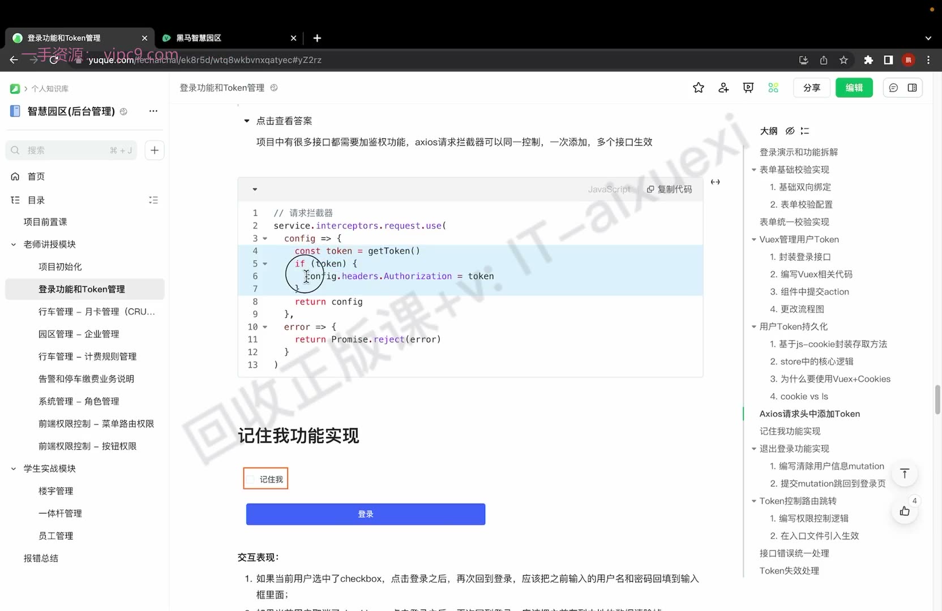Switch to the 黑马智慧园区 browser tab
The image size is (942, 611).
pyautogui.click(x=228, y=38)
